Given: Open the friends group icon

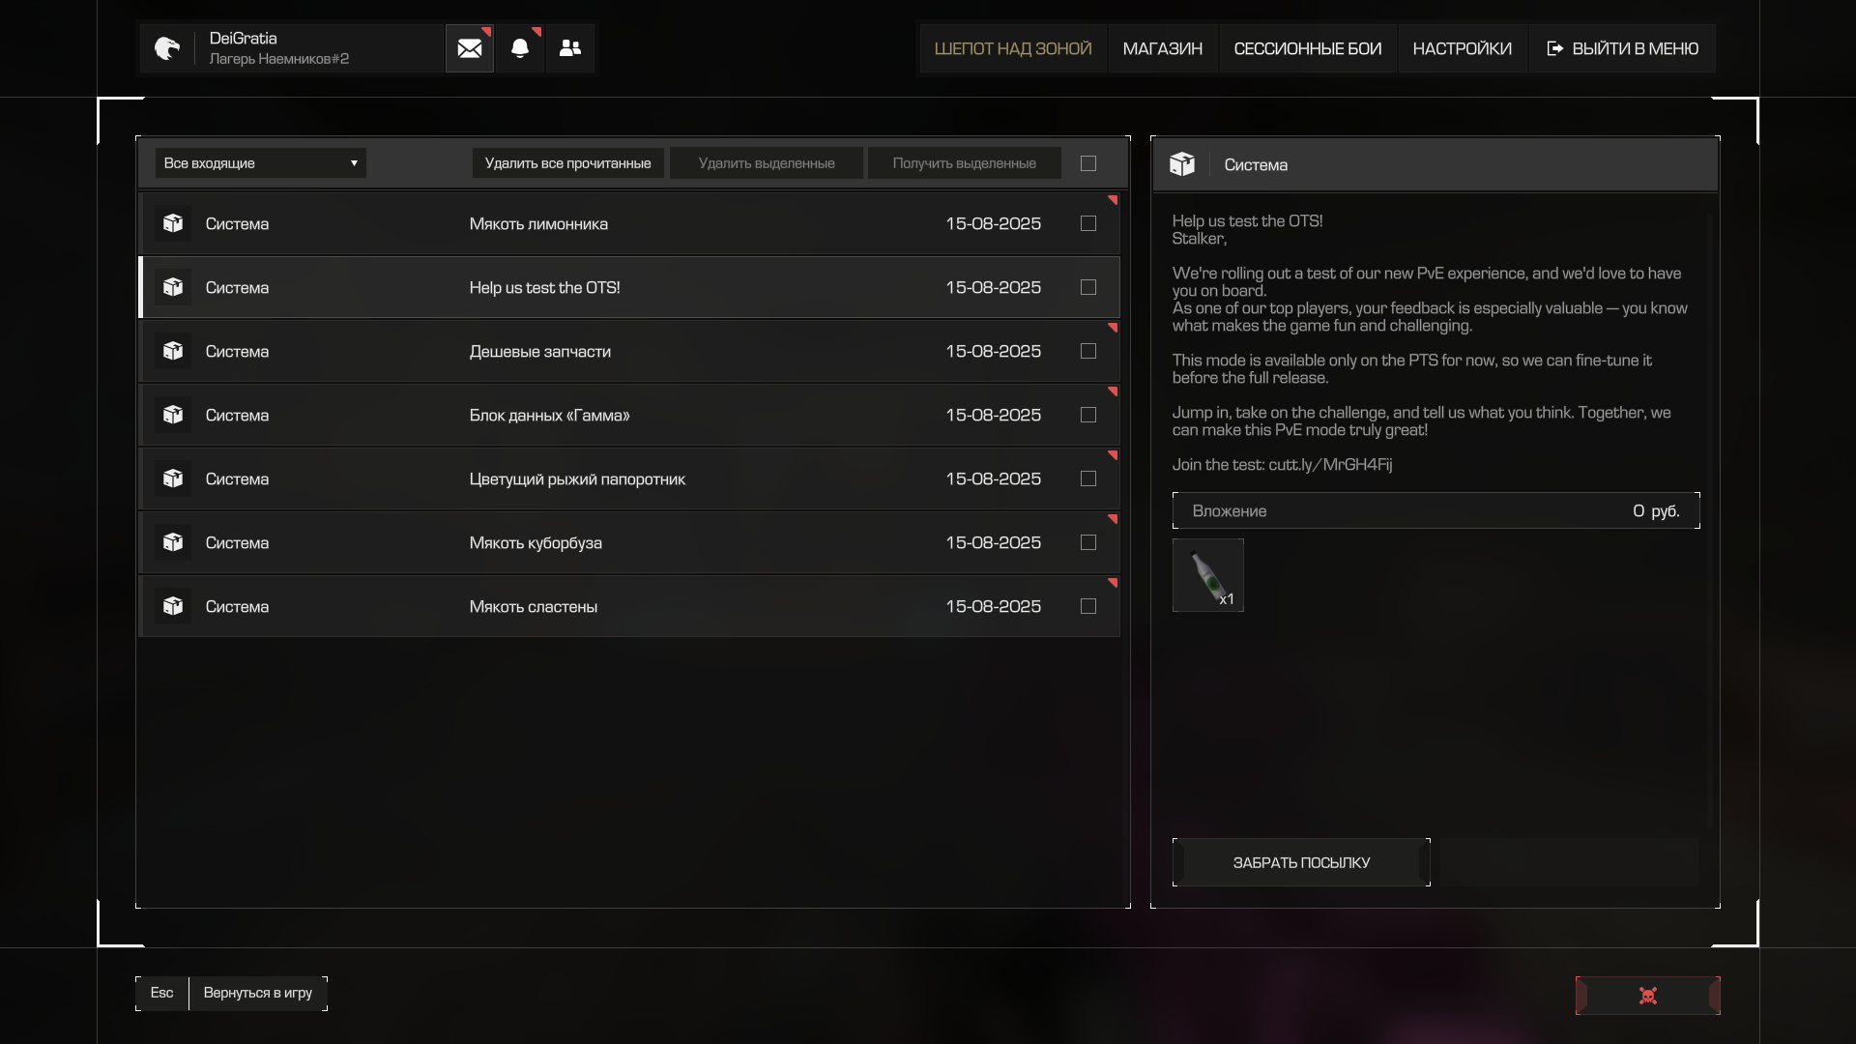Looking at the screenshot, I should coord(570,48).
